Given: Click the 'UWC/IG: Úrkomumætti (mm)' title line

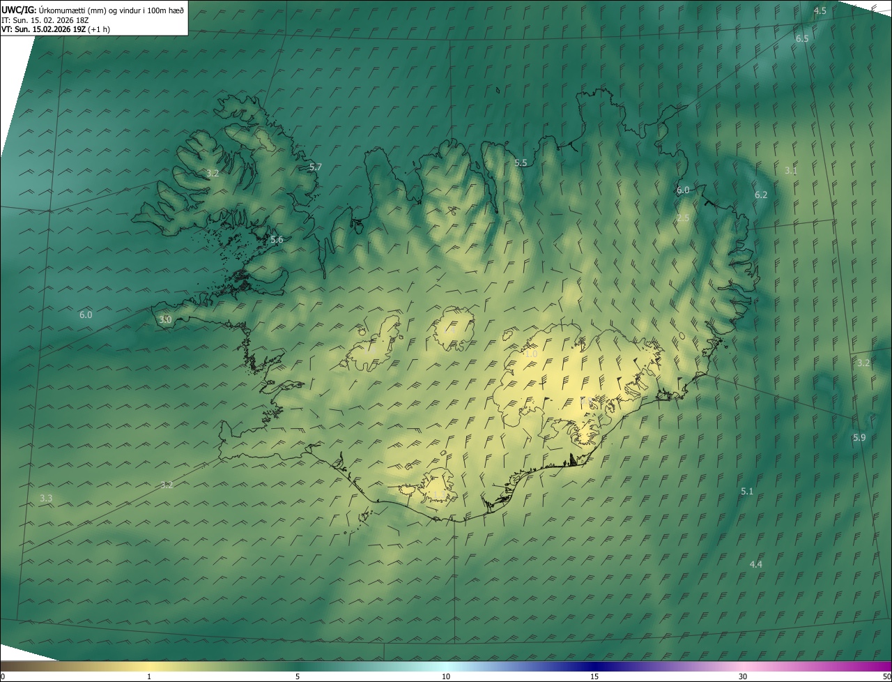Looking at the screenshot, I should 92,10.
